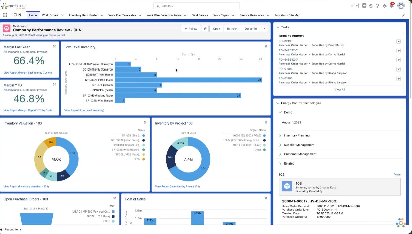Image resolution: width=412 pixels, height=234 pixels.
Task: Open the App Launcher grid icon
Action: tap(5, 15)
